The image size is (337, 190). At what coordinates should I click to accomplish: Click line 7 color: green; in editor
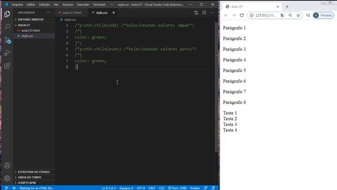[x=91, y=61]
